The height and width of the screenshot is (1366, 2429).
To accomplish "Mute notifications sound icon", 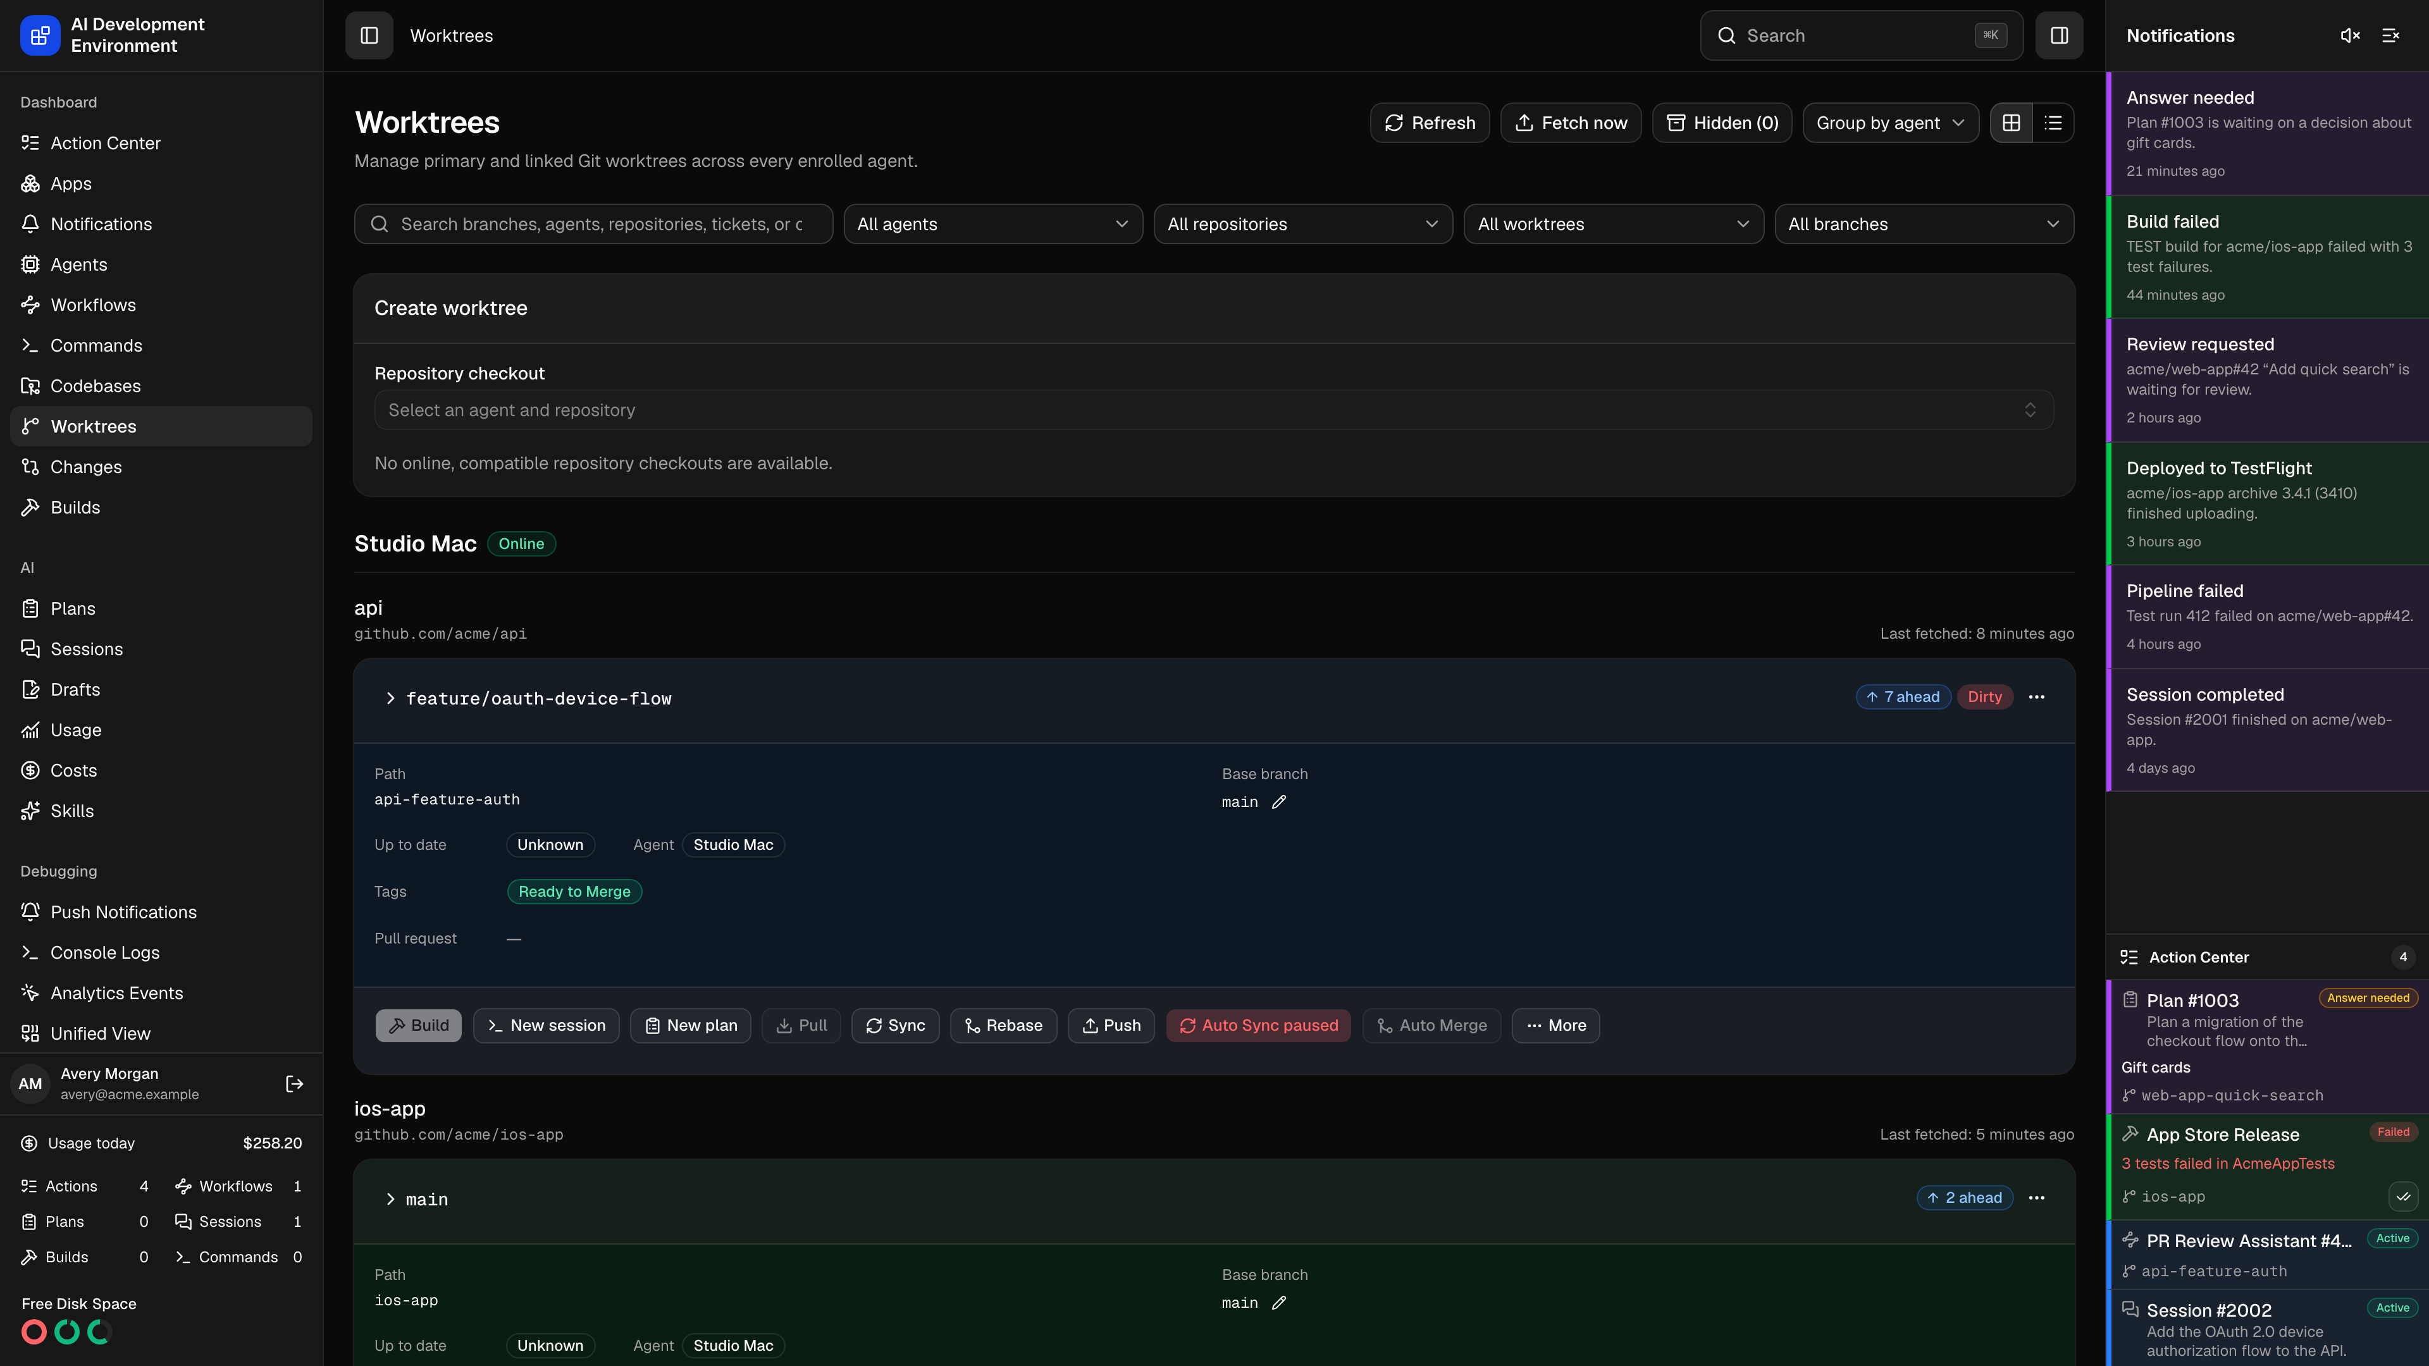I will [2350, 35].
